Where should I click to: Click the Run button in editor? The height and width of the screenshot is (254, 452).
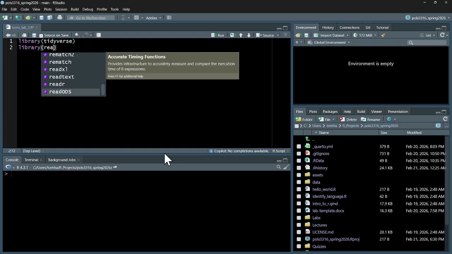218,35
